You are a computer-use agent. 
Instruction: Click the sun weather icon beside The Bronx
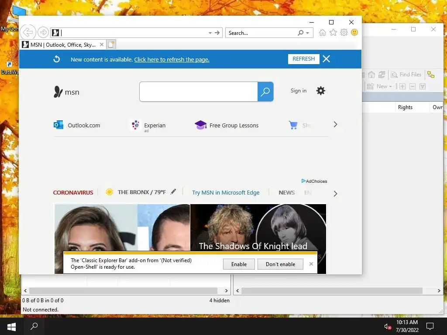[x=109, y=192]
